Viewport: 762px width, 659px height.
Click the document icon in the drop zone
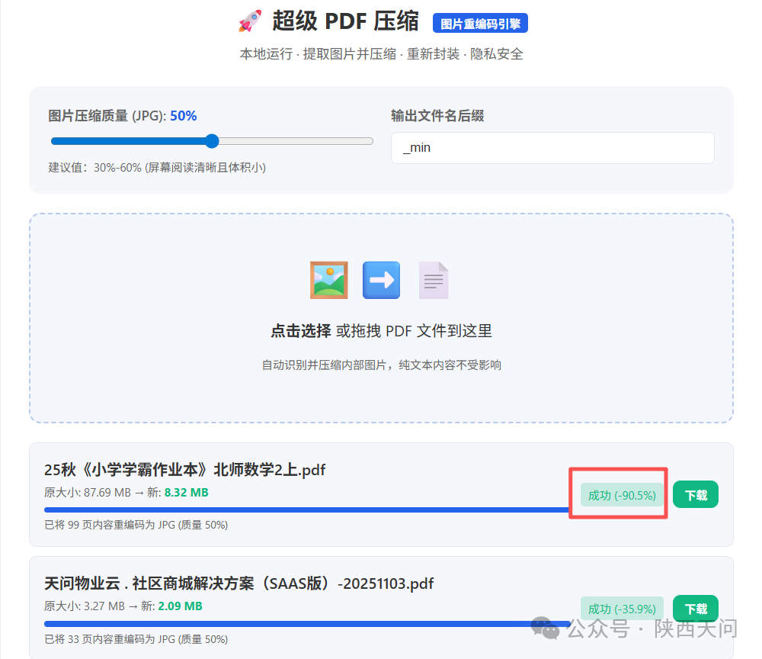tap(433, 280)
